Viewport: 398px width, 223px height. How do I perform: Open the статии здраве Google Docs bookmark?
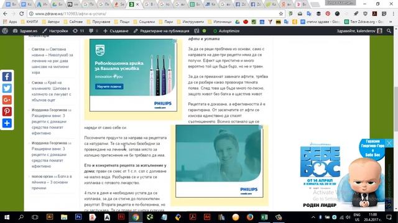point(320,22)
